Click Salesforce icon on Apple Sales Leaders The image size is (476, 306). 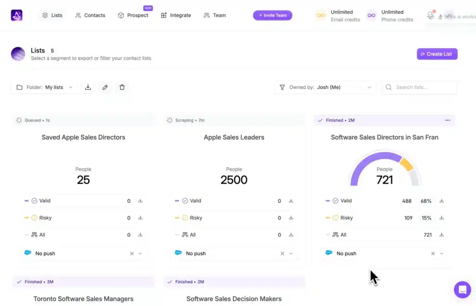point(178,253)
